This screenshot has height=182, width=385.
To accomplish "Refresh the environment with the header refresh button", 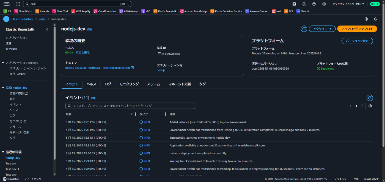I will click(304, 29).
